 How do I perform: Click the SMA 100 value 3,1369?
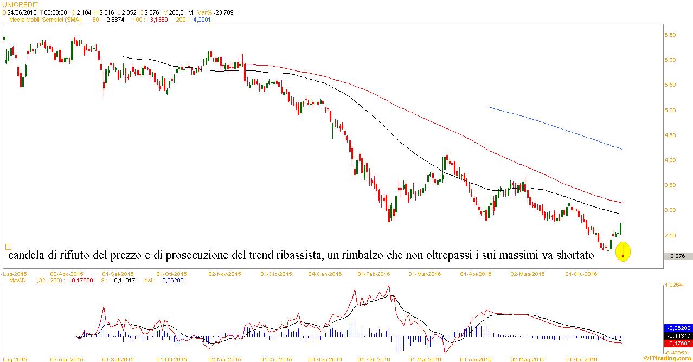157,20
